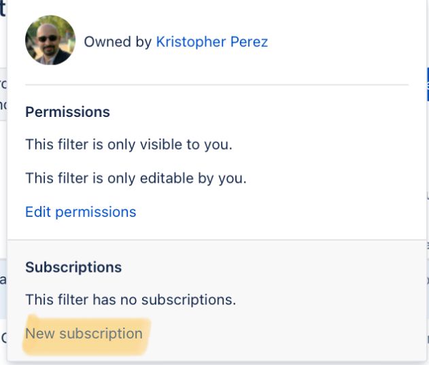The height and width of the screenshot is (365, 429).
Task: Click empty grey area beside New subscription
Action: 273,334
